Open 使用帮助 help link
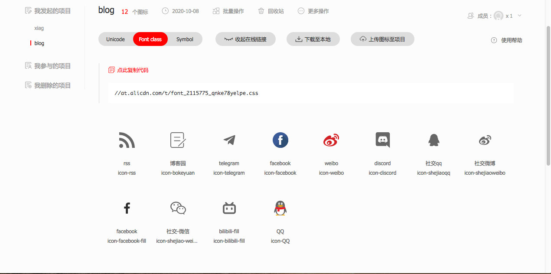Screen dimensions: 551x274 point(512,40)
